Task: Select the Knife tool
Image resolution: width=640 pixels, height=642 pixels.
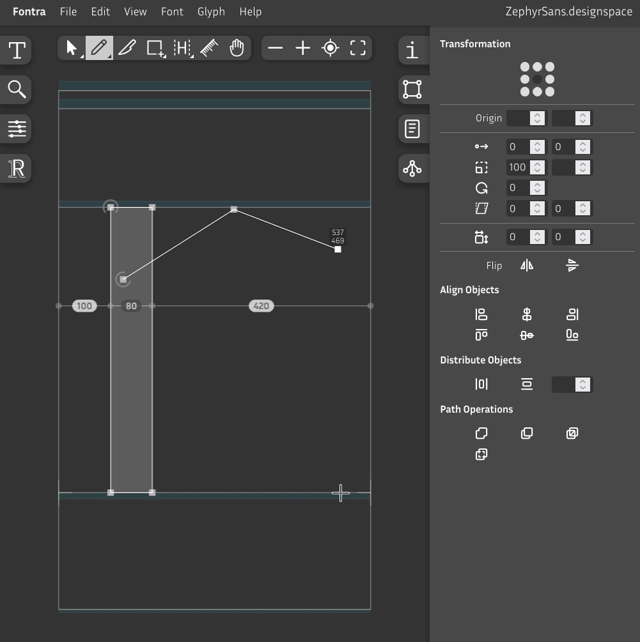Action: pyautogui.click(x=127, y=48)
